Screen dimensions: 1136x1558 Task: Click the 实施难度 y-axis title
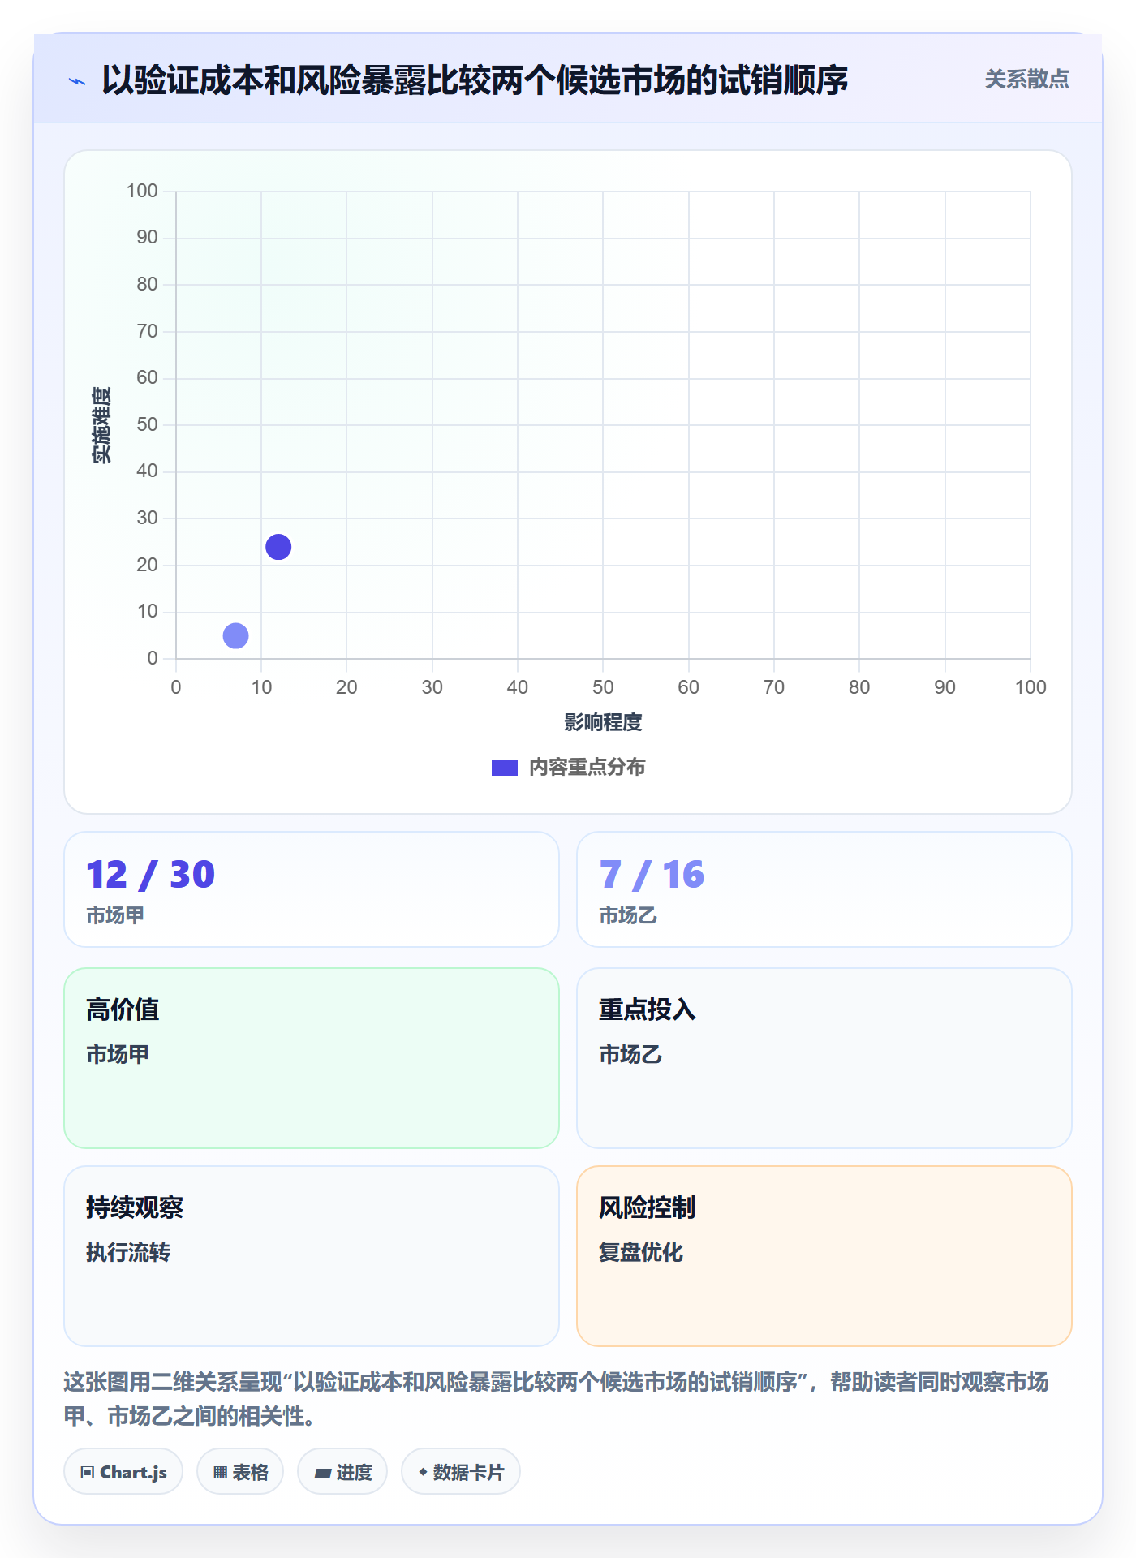pyautogui.click(x=101, y=425)
